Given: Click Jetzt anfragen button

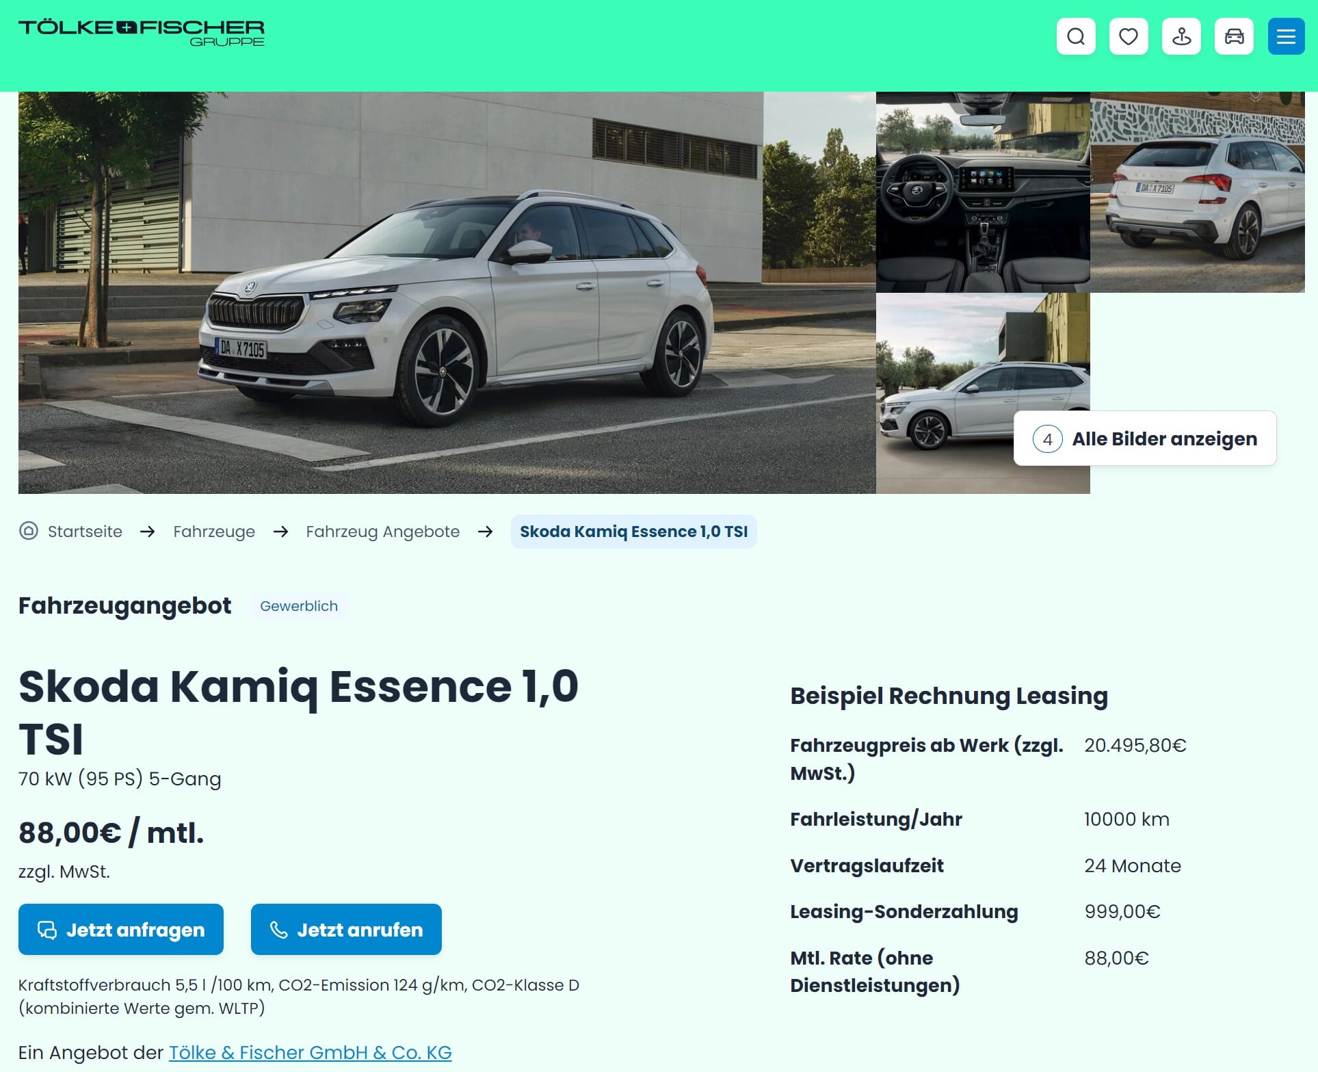Looking at the screenshot, I should (121, 929).
